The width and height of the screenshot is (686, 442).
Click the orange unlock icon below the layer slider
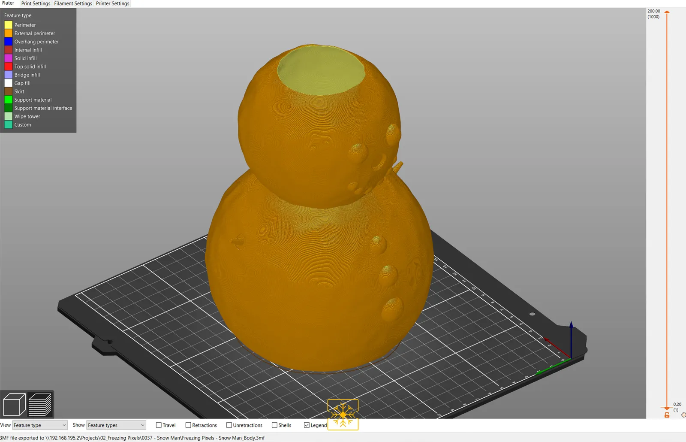coord(667,415)
